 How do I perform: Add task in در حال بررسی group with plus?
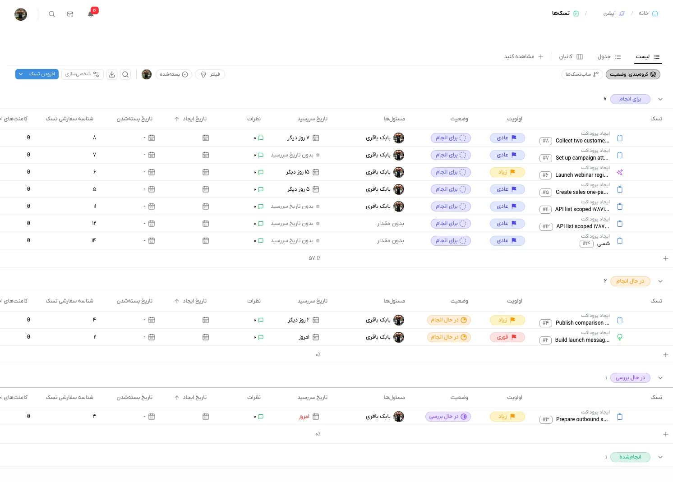pyautogui.click(x=665, y=434)
